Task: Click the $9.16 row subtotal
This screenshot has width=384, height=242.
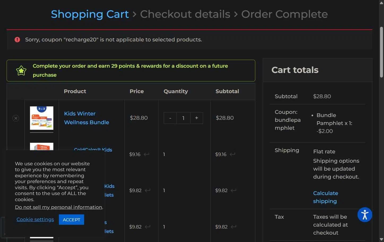Action: pyautogui.click(x=221, y=154)
